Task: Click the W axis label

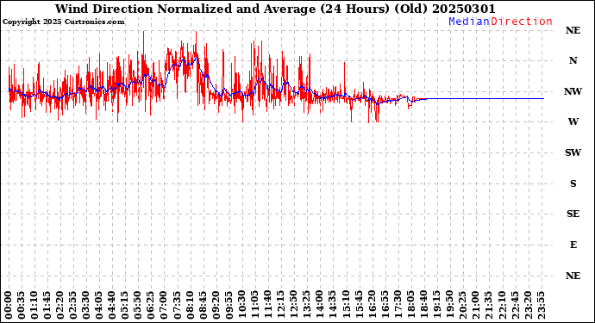Action: [x=573, y=121]
